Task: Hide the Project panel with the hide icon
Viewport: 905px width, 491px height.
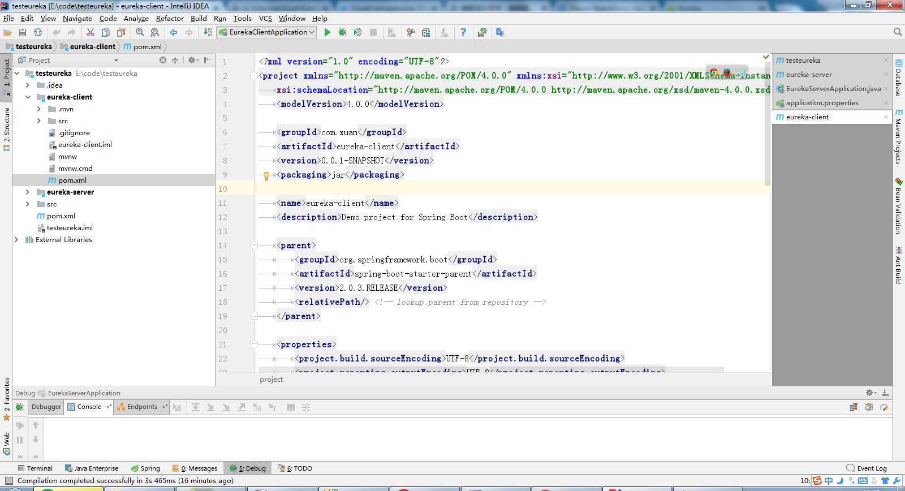Action: pyautogui.click(x=208, y=60)
